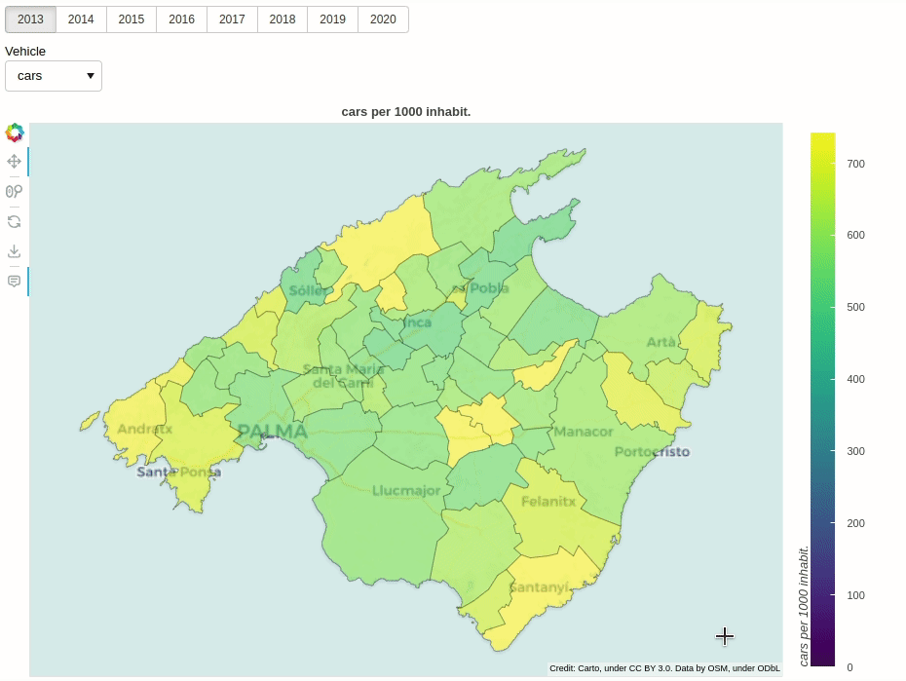906x681 pixels.
Task: Select the 2014 year option
Action: [81, 19]
